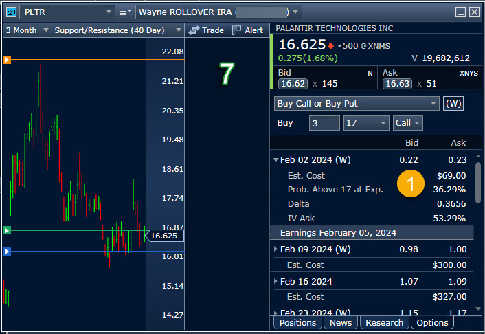Click the blue support line marker
The width and height of the screenshot is (485, 334).
[x=7, y=252]
